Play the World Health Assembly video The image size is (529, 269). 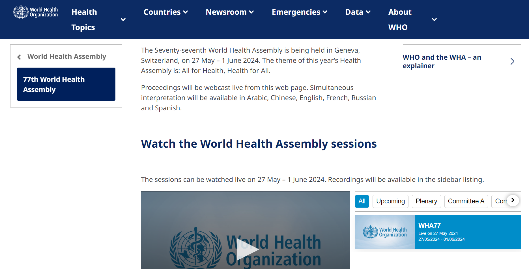click(248, 249)
